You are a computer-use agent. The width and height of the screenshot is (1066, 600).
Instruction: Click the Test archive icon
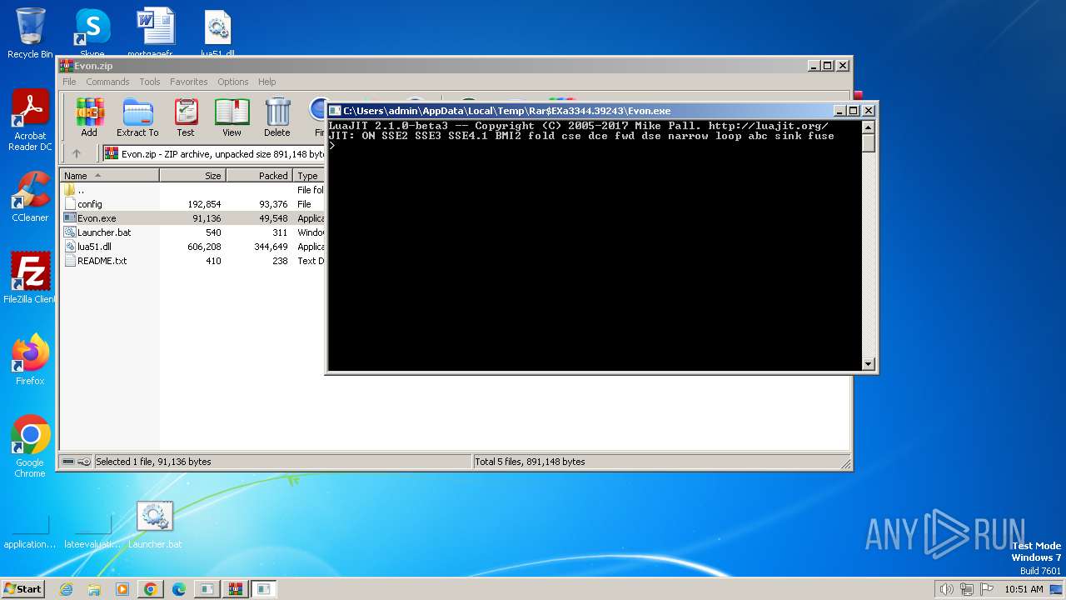tap(186, 117)
